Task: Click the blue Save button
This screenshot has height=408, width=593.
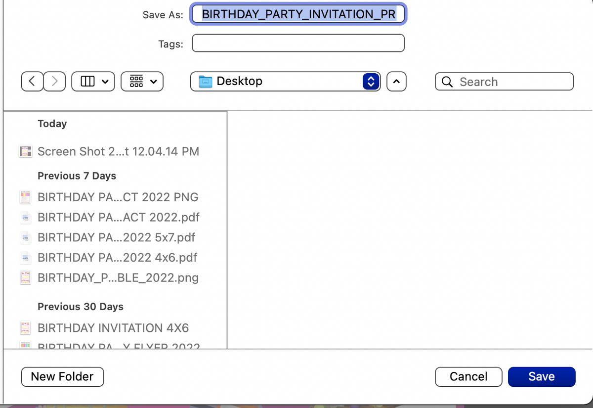Action: click(541, 376)
